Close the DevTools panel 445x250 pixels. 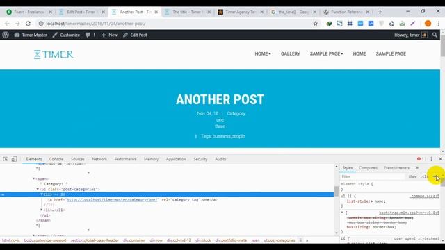pyautogui.click(x=440, y=159)
